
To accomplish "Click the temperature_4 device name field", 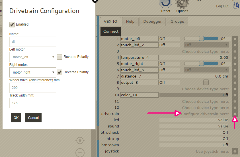I will [x=140, y=58].
